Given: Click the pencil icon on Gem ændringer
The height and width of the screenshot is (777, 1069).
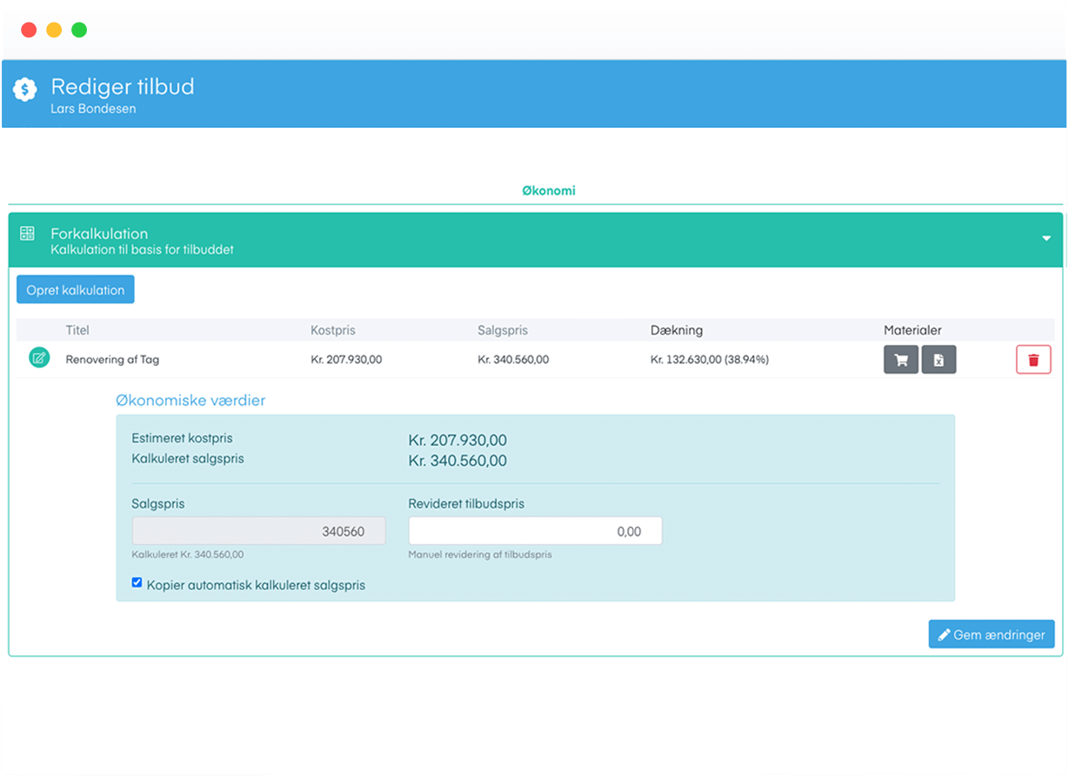Looking at the screenshot, I should click(x=943, y=635).
